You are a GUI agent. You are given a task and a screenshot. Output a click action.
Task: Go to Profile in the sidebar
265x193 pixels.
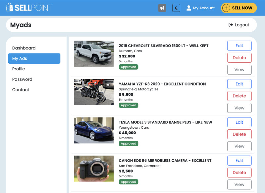coord(19,69)
